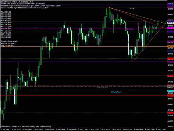
Task: Click the Low 2= 146.9400 text
Action: click(8, 46)
